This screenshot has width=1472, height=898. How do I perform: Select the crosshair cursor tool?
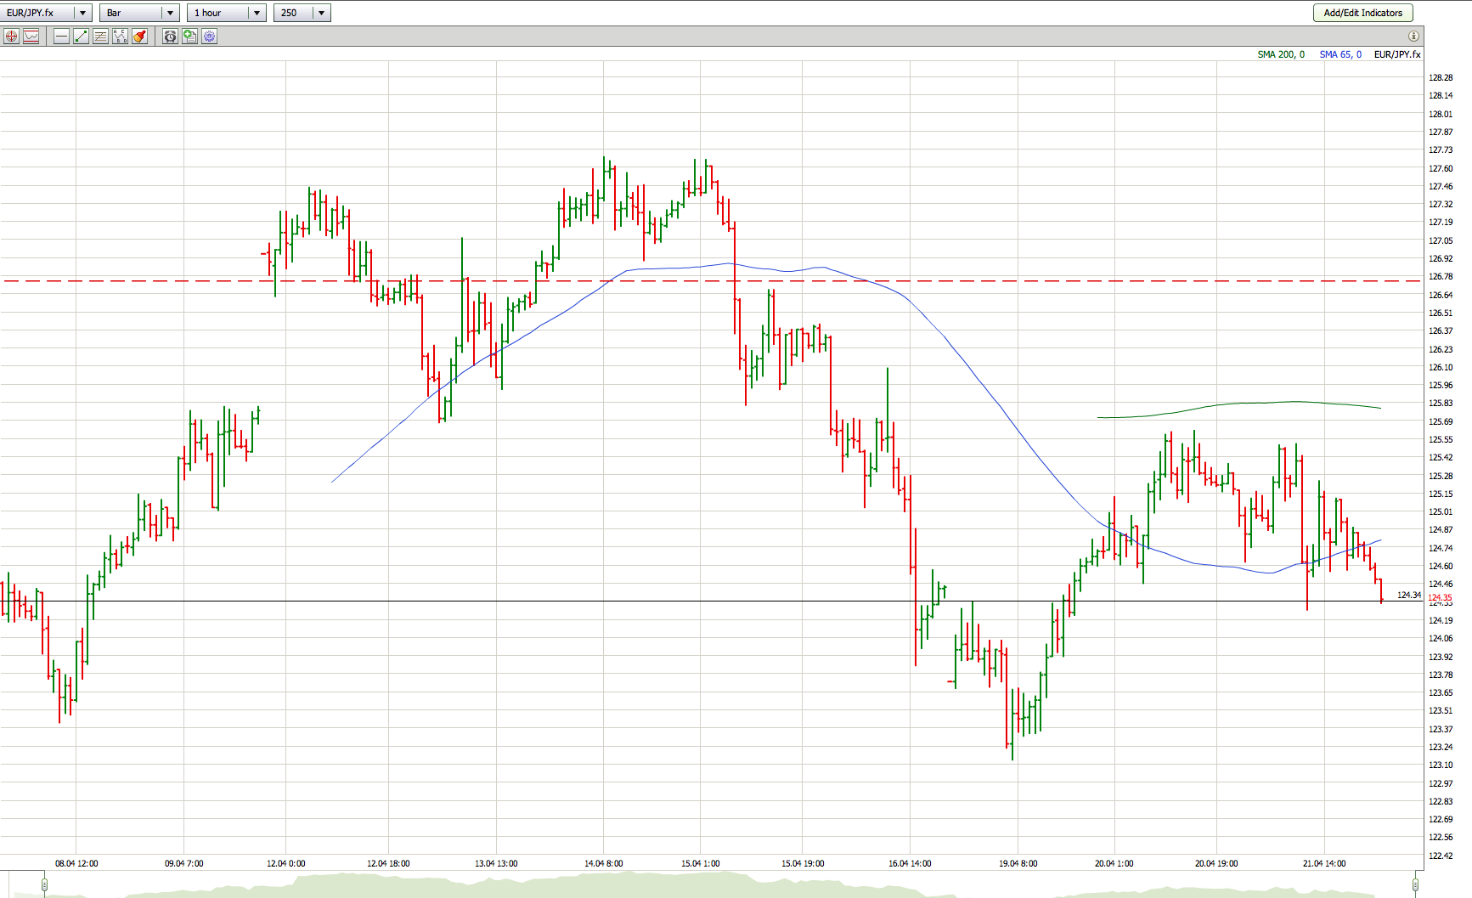click(x=11, y=37)
